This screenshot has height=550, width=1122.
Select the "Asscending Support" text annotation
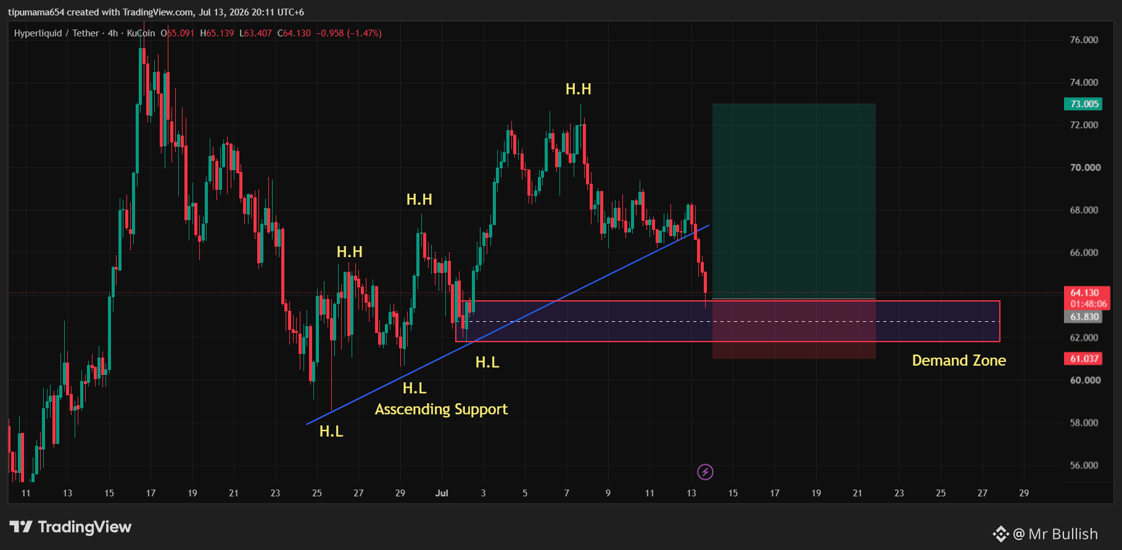pyautogui.click(x=442, y=409)
